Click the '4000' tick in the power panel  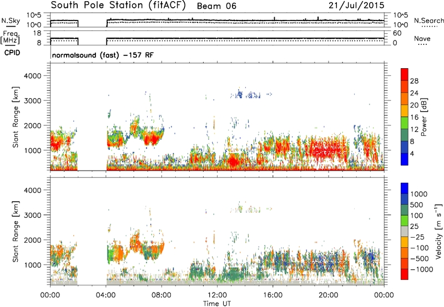point(32,76)
